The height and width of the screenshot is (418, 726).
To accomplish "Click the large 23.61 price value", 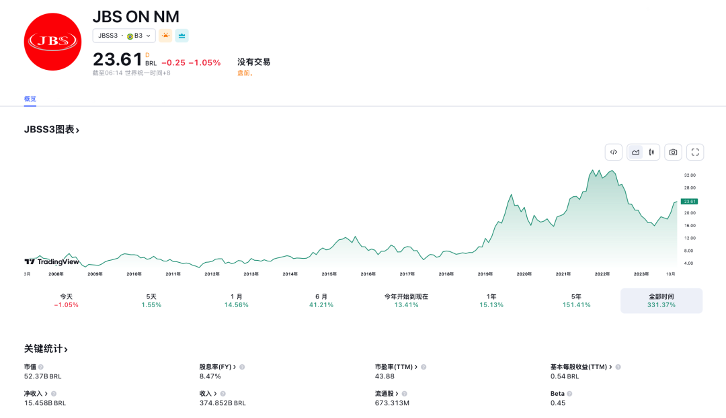I will [x=118, y=59].
